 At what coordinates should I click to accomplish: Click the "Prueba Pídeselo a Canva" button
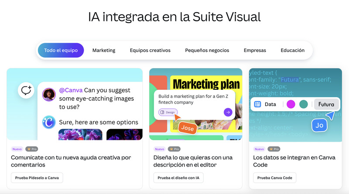click(37, 178)
